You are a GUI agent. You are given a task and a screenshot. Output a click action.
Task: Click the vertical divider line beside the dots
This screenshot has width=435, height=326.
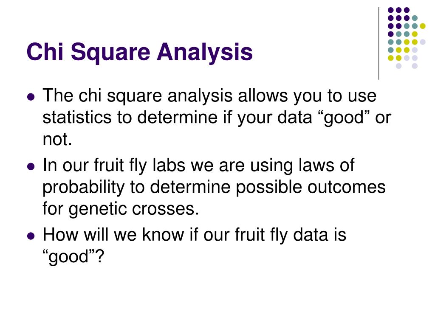coord(379,44)
